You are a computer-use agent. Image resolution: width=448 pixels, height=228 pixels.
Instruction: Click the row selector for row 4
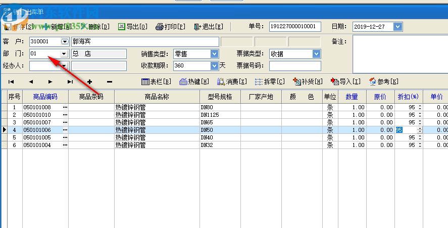(4, 130)
